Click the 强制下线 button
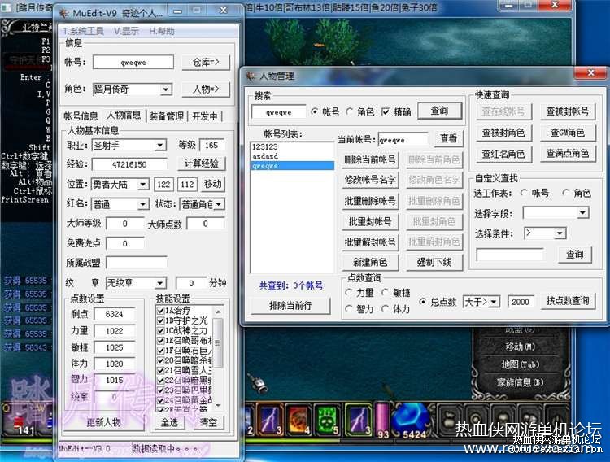The width and height of the screenshot is (610, 462). [x=434, y=262]
